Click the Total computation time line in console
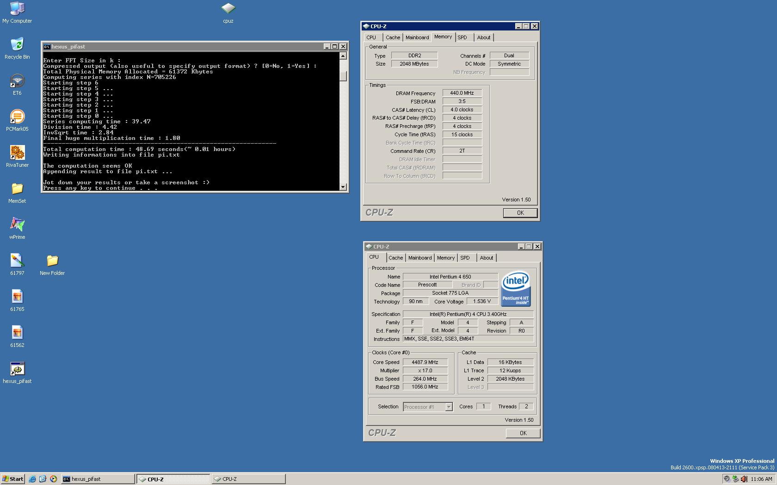 [139, 149]
